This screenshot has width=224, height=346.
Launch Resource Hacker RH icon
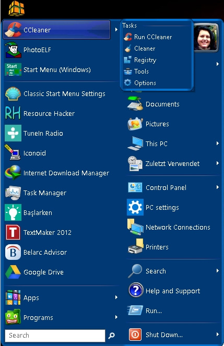13,113
